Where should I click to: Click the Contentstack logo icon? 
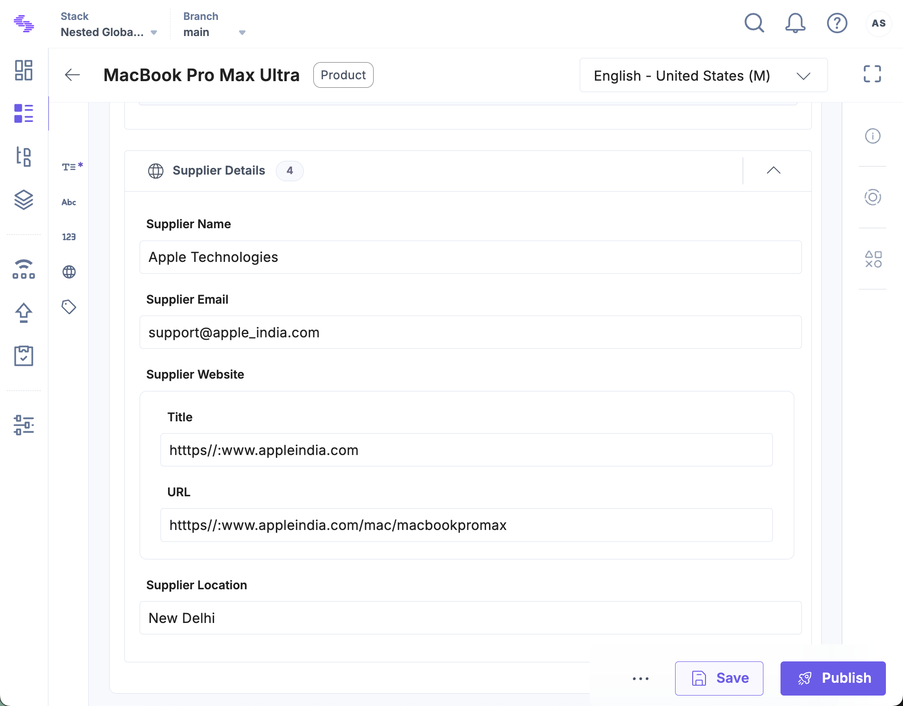(24, 23)
